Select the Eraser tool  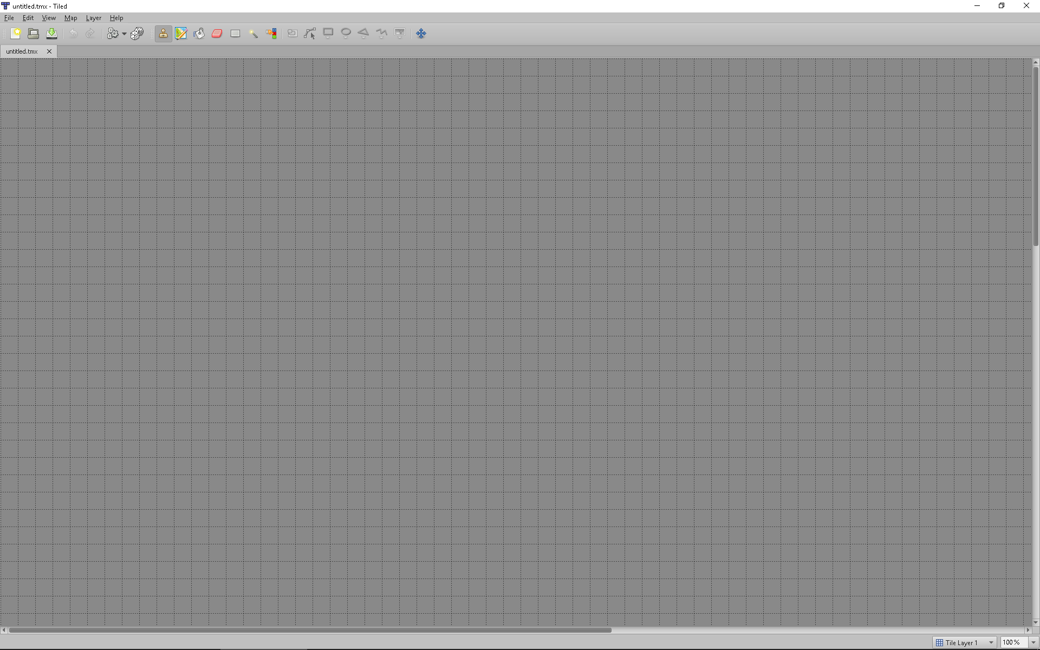(x=217, y=34)
